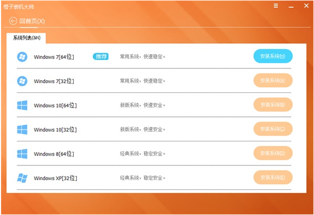Click the Windows 10 64-bit logo icon
Image resolution: width=314 pixels, height=215 pixels.
[22, 105]
